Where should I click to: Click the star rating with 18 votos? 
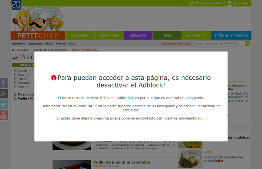point(100,166)
